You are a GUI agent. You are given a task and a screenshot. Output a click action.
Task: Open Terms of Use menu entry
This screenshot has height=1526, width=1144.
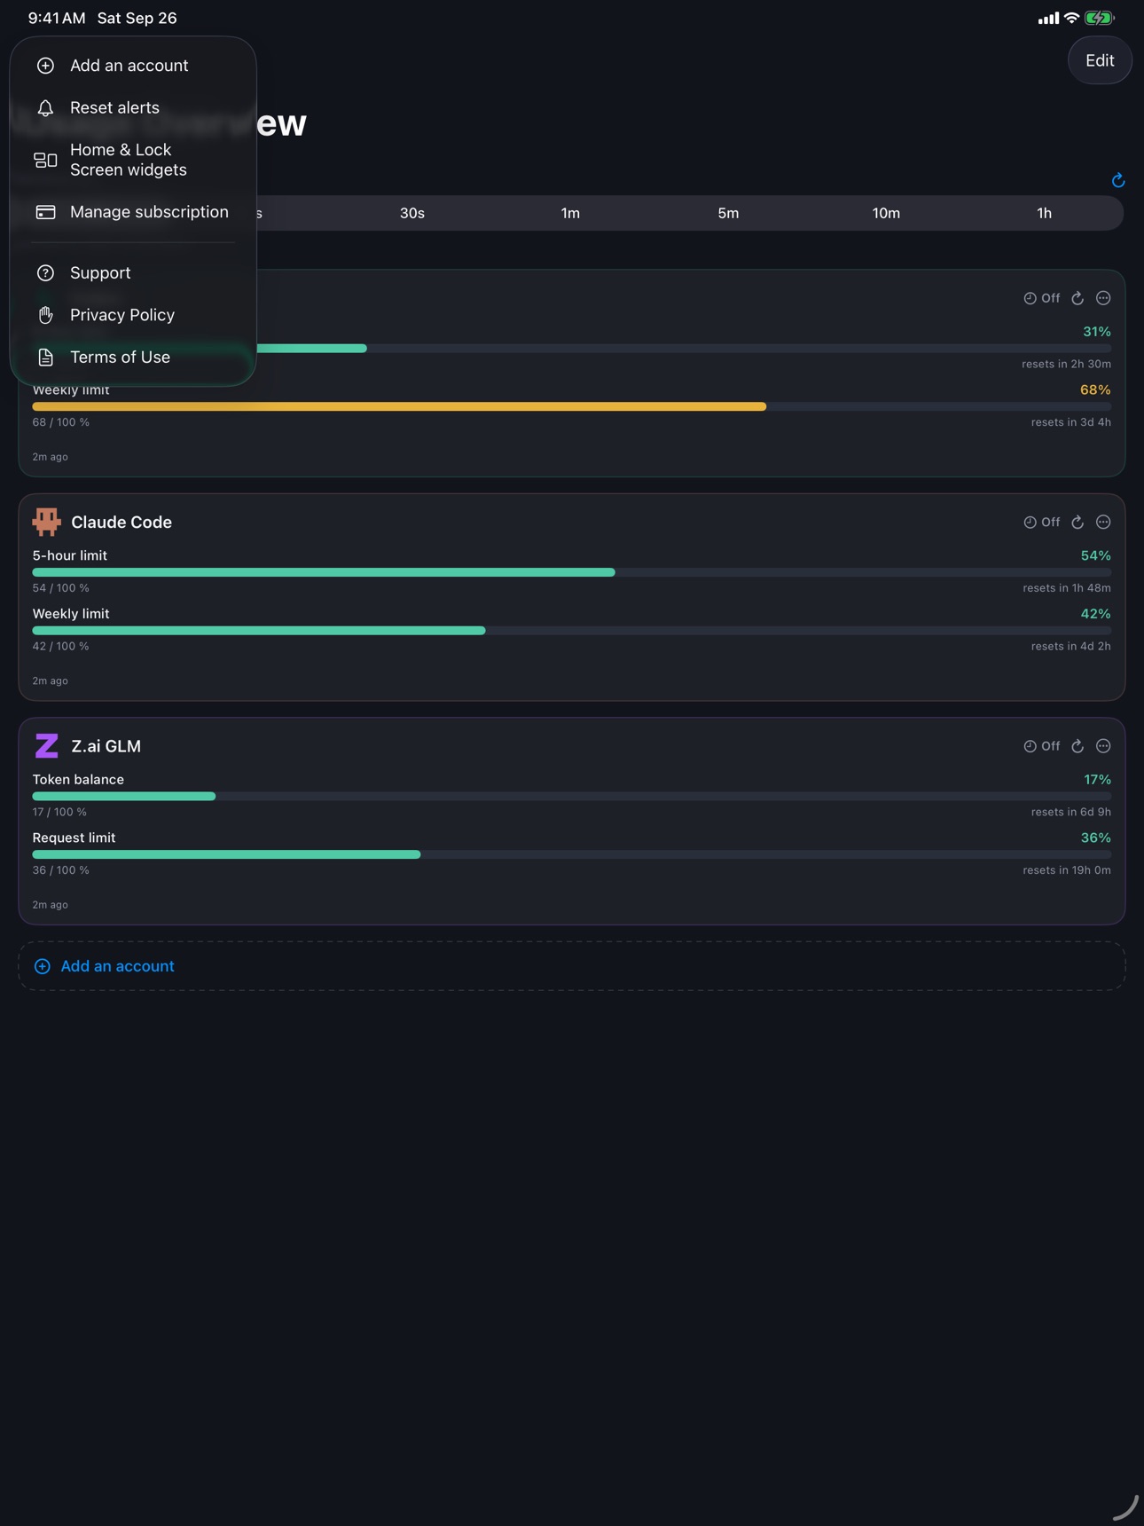click(133, 357)
